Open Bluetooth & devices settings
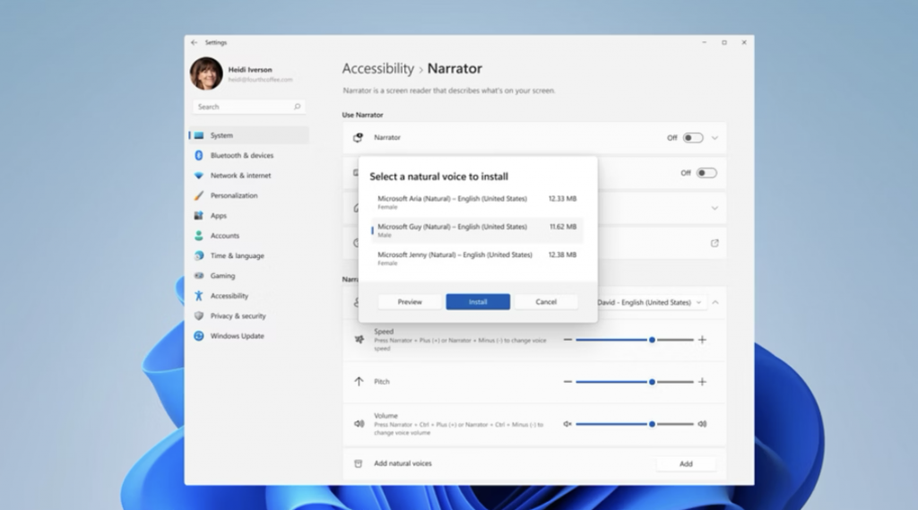The image size is (918, 510). click(249, 155)
